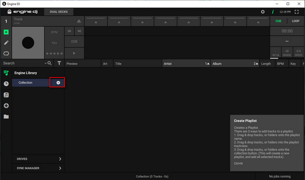Sort by the Length column
Image resolution: width=305 pixels, height=180 pixels.
(x=267, y=64)
